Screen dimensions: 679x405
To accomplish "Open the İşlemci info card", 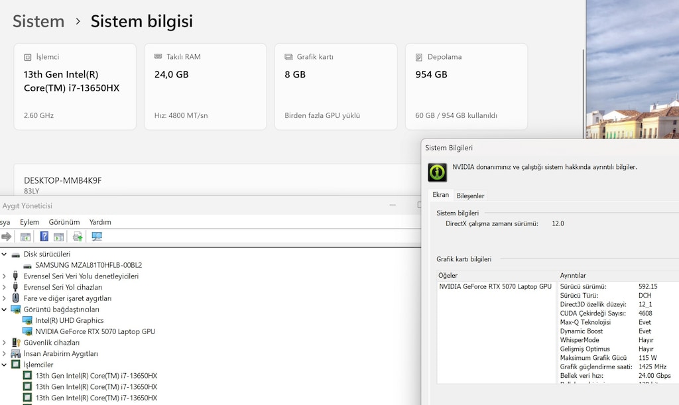I will pyautogui.click(x=75, y=87).
